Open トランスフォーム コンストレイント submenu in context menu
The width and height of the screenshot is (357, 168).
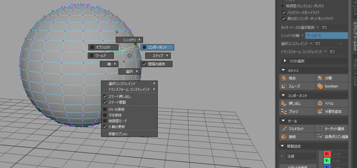pyautogui.click(x=129, y=89)
